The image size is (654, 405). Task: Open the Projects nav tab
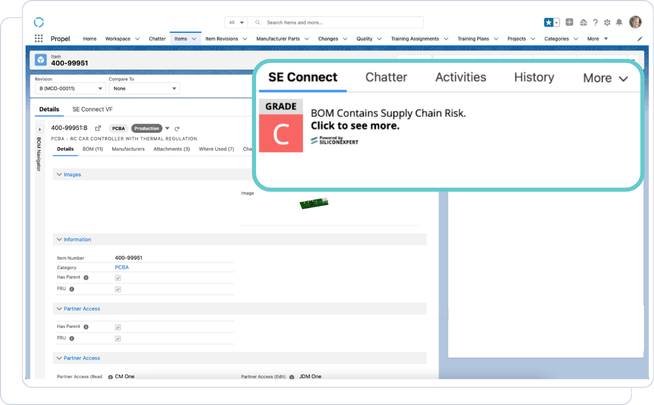[x=517, y=39]
